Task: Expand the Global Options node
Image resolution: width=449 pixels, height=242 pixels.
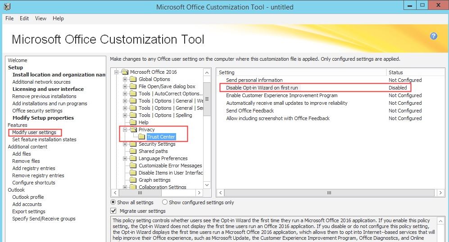Action: pyautogui.click(x=125, y=79)
